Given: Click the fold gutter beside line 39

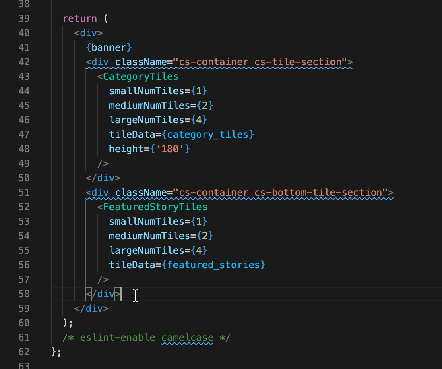Looking at the screenshot, I should pos(42,19).
